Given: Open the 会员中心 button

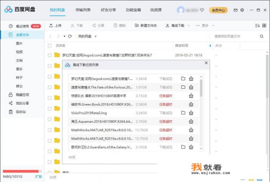Looking at the screenshot, I should point(218,10).
